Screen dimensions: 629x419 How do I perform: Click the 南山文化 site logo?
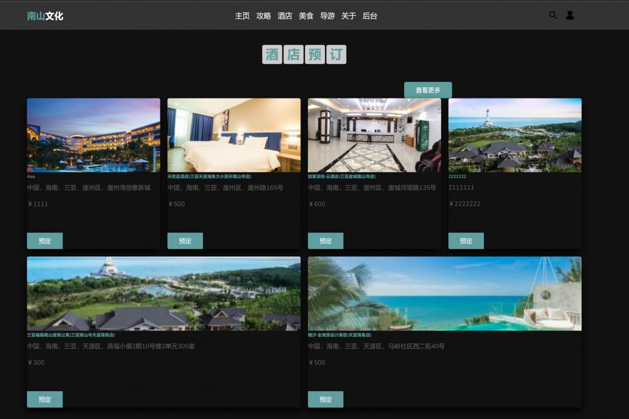(45, 16)
